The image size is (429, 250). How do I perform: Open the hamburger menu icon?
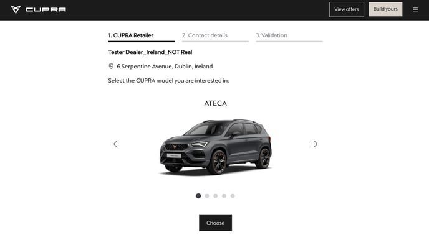(415, 9)
